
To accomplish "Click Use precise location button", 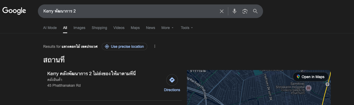I will tap(124, 46).
